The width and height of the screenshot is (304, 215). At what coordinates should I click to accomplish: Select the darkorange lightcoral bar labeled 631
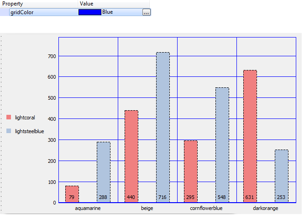(x=250, y=136)
